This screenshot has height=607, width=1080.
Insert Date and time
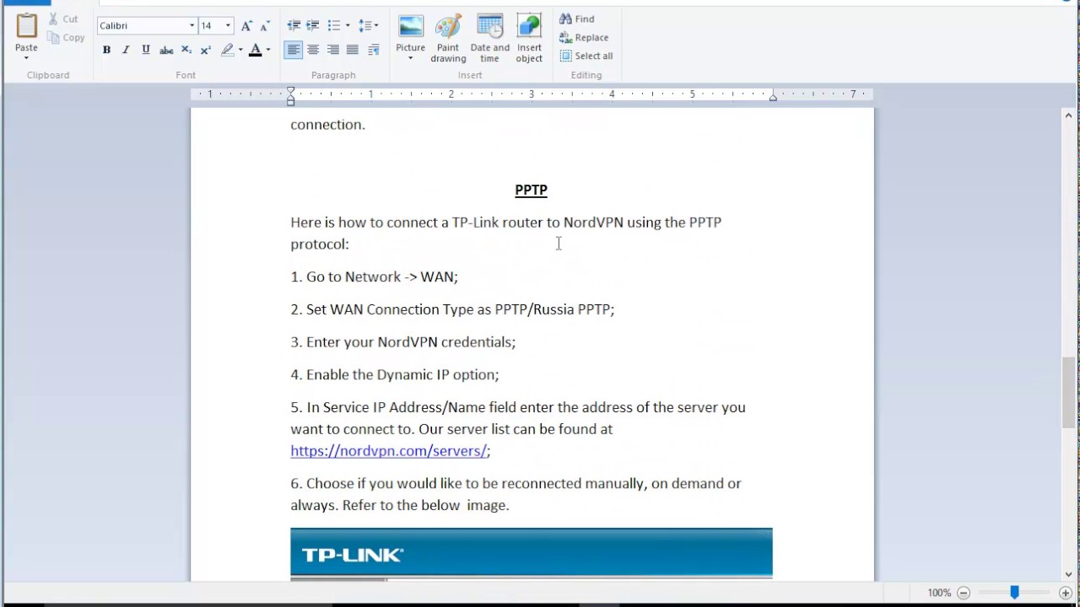[490, 38]
